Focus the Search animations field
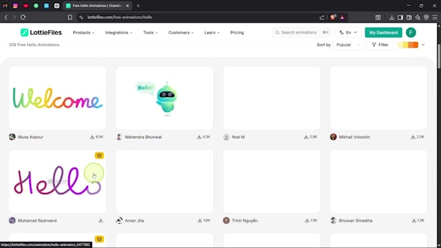441x248 pixels. point(302,32)
